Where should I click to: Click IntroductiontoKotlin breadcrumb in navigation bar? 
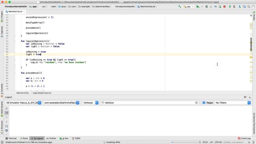[x=16, y=6]
